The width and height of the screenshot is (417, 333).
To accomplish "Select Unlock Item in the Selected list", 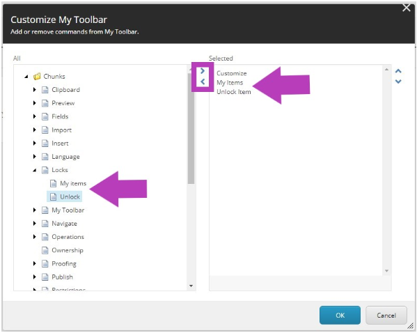I will point(233,92).
